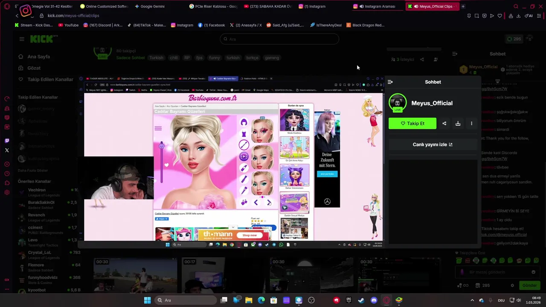Viewport: 546px width, 307px height.
Task: Open a new tab with the plus button
Action: 463,6
